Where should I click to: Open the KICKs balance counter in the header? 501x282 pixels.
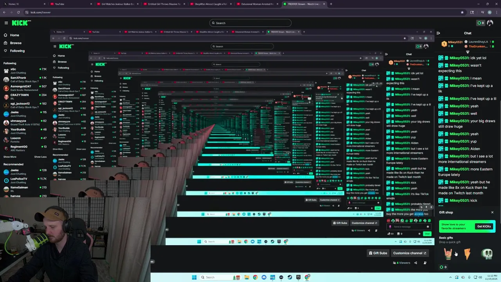coord(480,23)
